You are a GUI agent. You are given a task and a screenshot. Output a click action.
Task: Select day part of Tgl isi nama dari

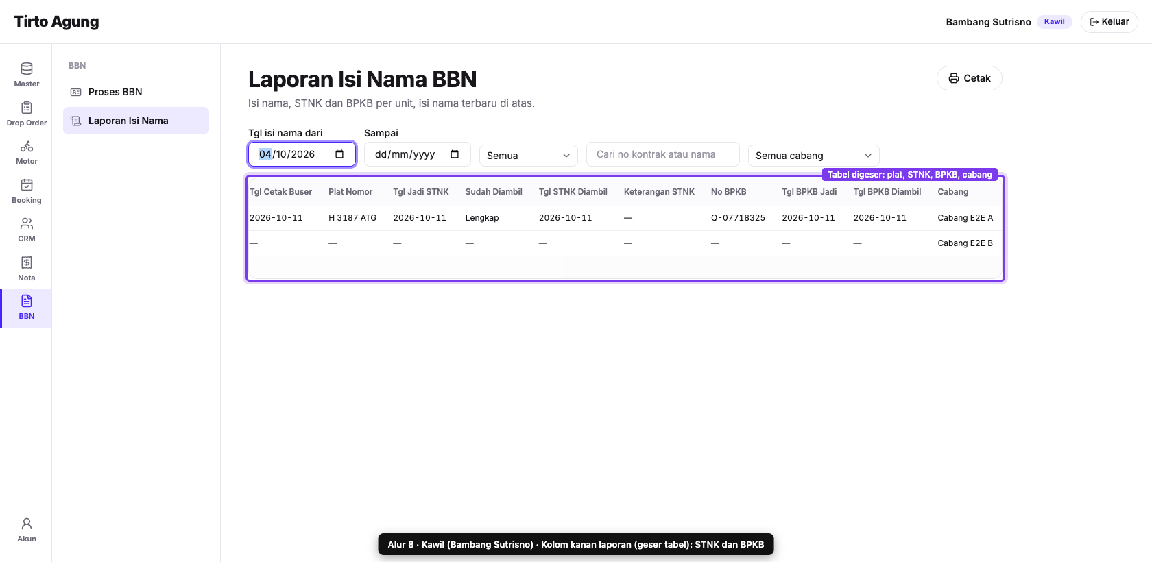point(265,154)
